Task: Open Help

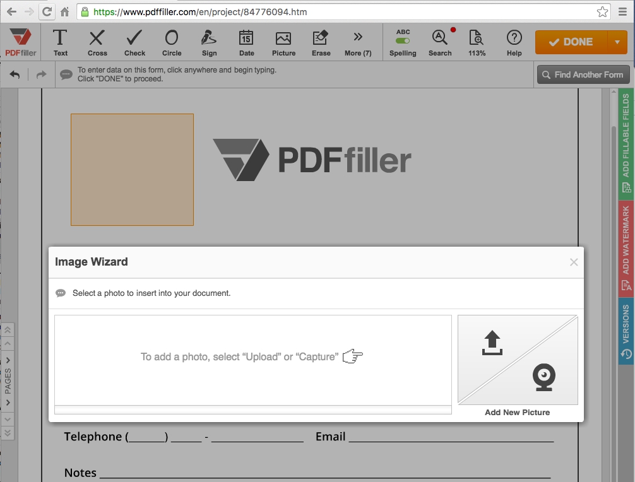Action: 514,42
